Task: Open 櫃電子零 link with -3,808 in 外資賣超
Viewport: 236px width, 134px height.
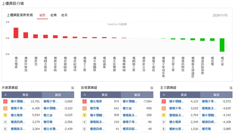Action: 51,102
